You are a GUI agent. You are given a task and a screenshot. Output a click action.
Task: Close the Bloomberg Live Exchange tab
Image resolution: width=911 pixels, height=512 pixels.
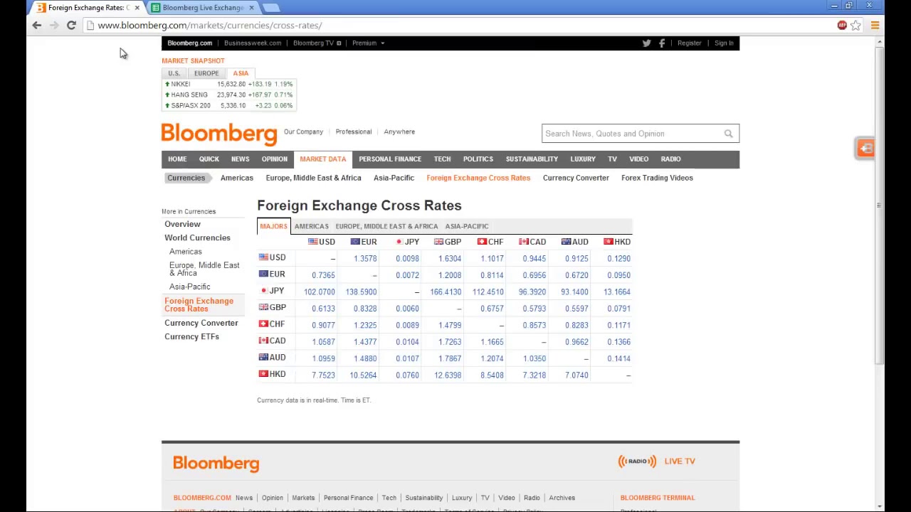(x=251, y=8)
